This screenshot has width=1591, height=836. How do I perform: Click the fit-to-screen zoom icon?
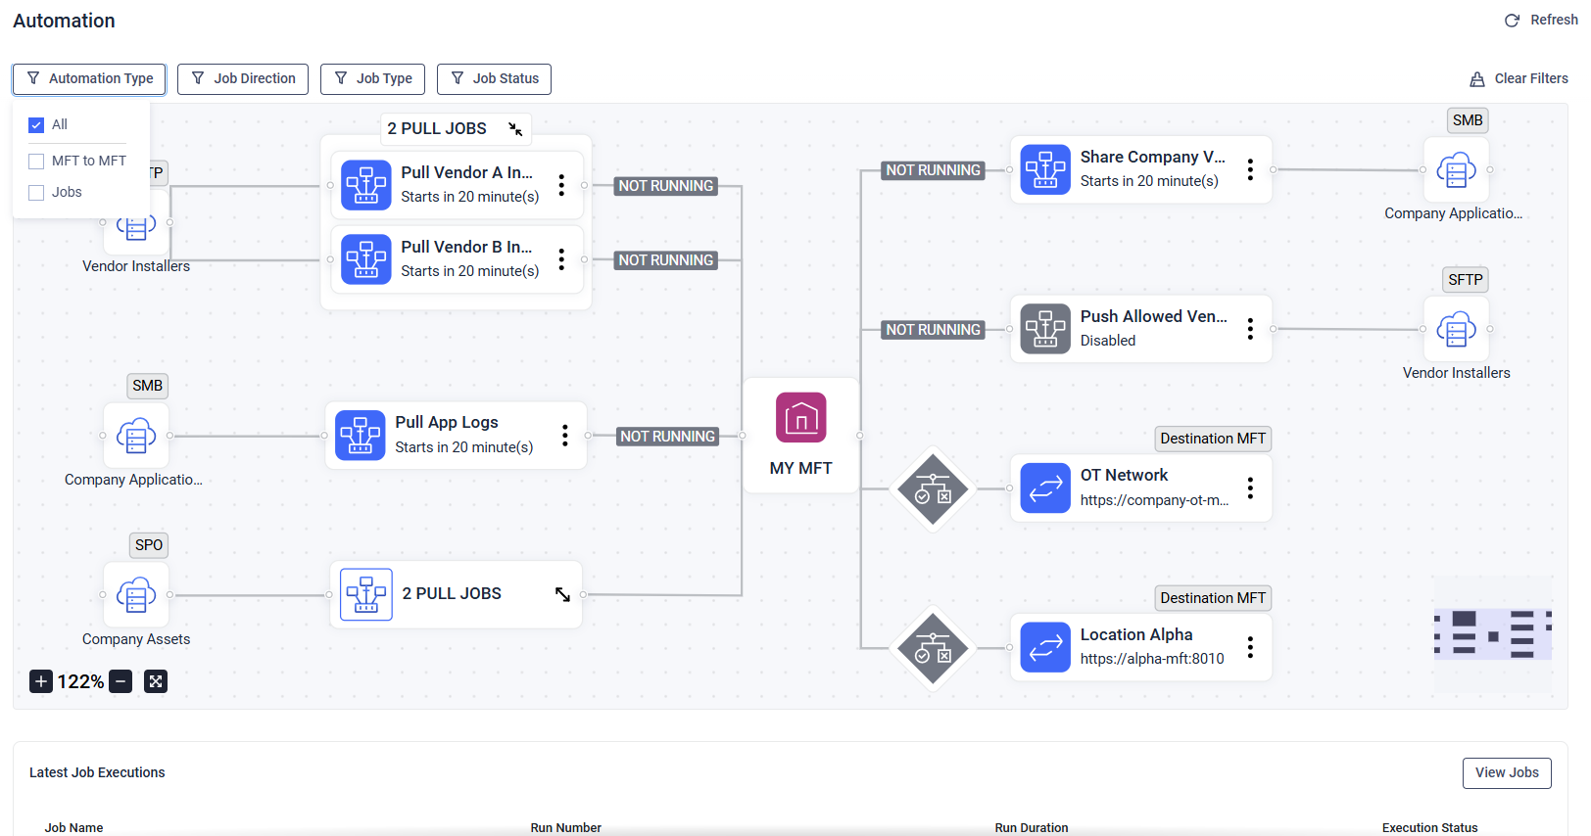[x=156, y=681]
